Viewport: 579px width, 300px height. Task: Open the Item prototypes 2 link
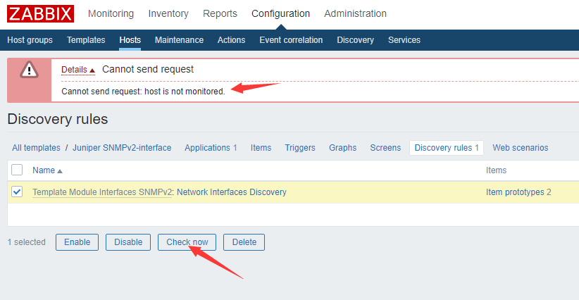coord(518,192)
